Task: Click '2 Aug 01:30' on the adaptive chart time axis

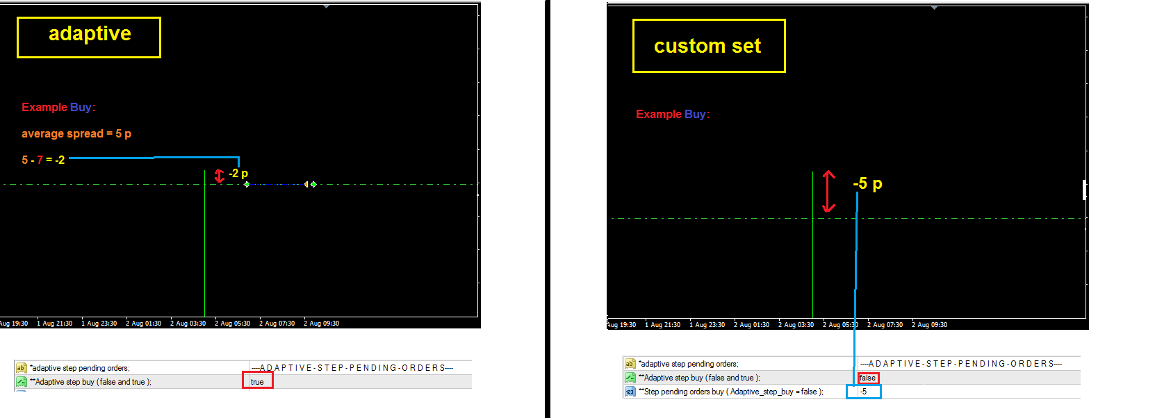Action: (x=143, y=324)
